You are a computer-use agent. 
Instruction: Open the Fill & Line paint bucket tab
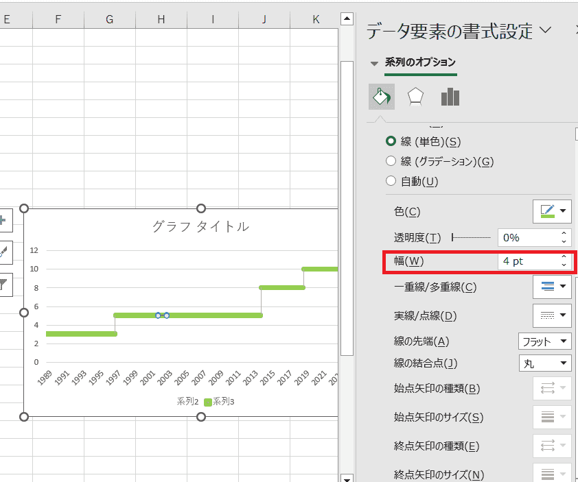[x=381, y=97]
